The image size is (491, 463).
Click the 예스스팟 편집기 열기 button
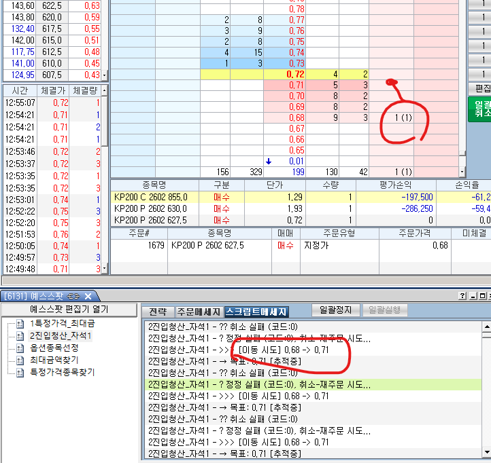[x=68, y=310]
